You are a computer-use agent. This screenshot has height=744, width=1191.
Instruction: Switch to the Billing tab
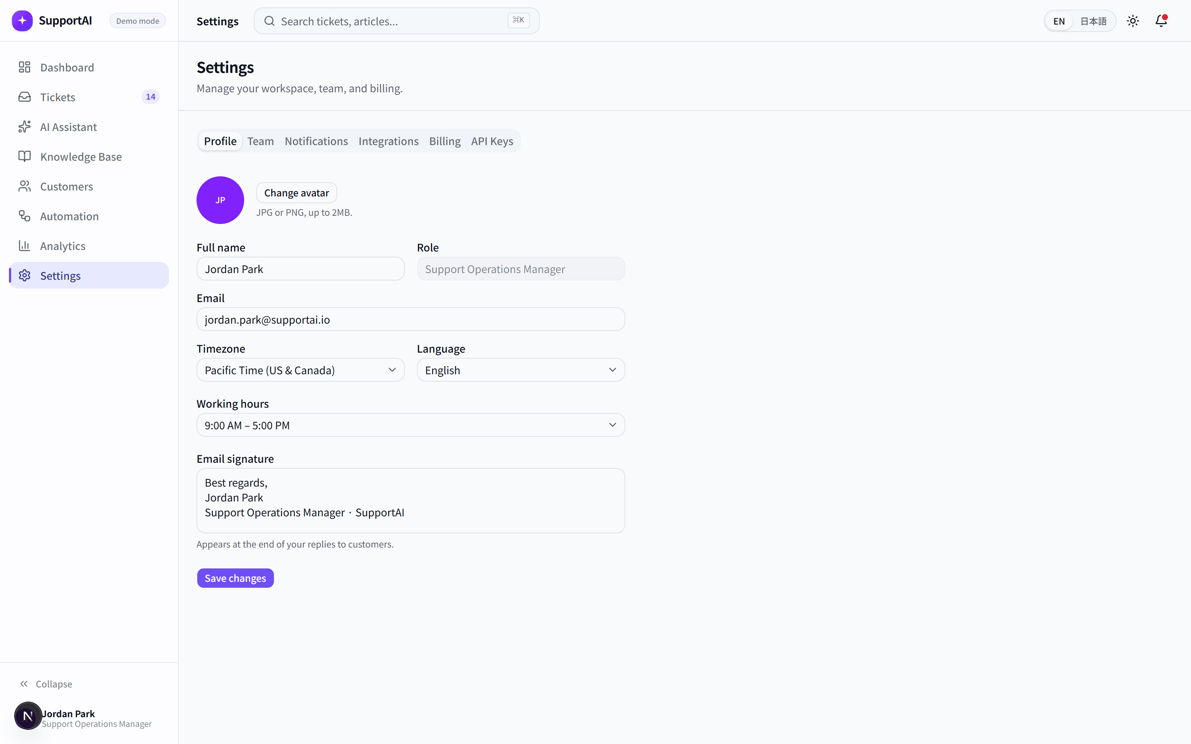click(x=444, y=141)
